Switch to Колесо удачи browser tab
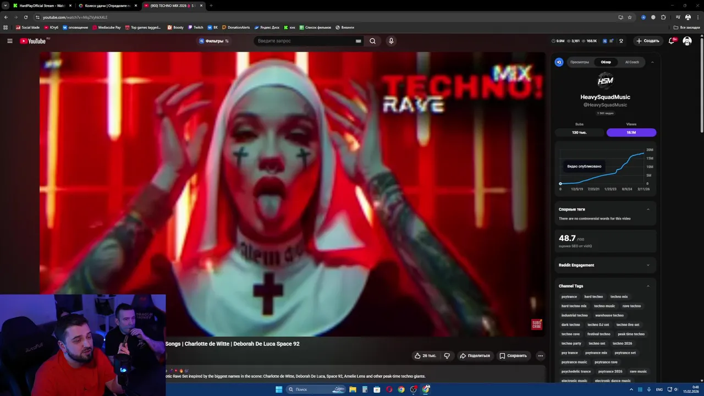This screenshot has height=396, width=704. click(107, 5)
